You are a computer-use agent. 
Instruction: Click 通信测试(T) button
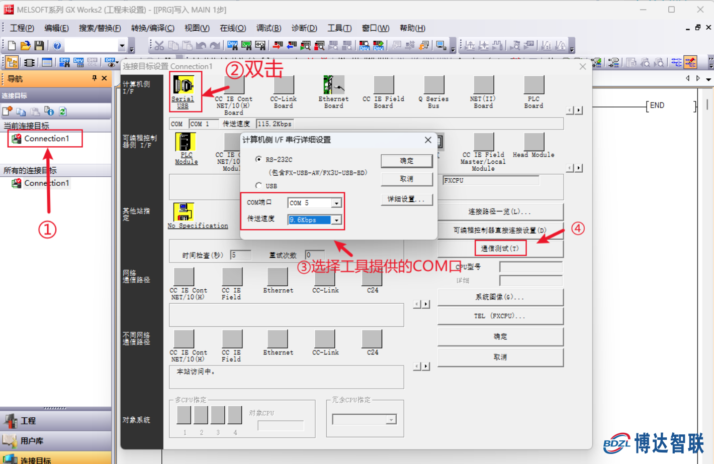tap(500, 248)
